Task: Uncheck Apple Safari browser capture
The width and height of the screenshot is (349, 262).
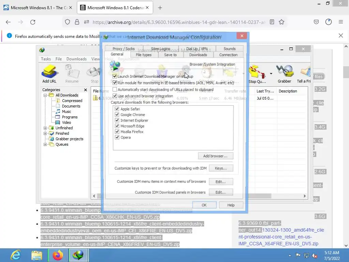Action: pos(117,109)
